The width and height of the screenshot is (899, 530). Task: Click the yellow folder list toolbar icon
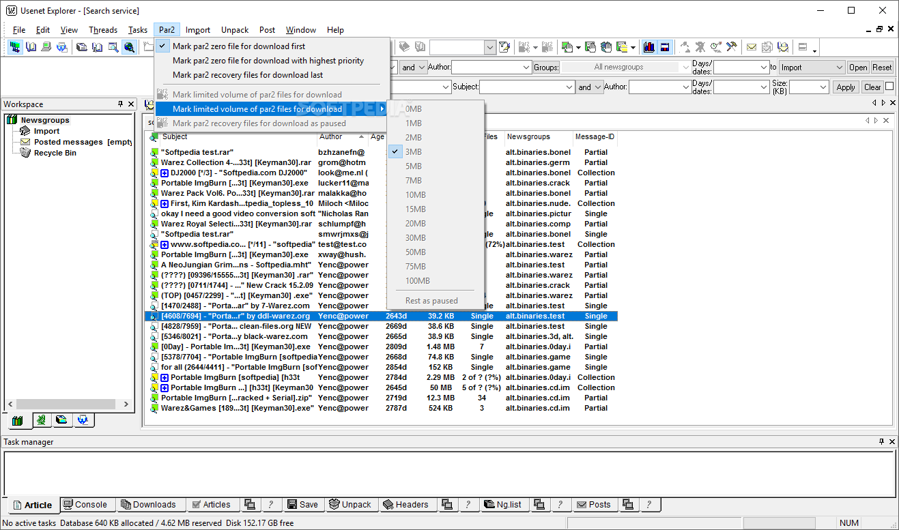[x=623, y=47]
